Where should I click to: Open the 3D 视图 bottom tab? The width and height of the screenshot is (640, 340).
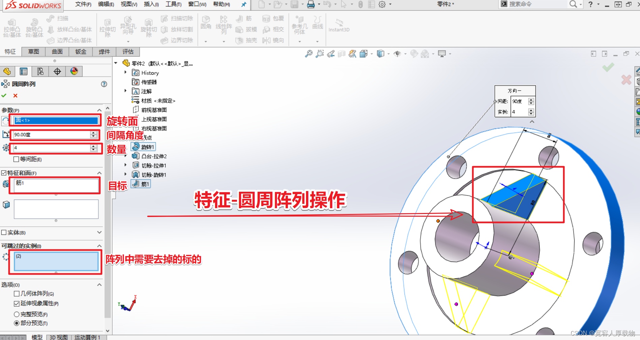click(59, 337)
